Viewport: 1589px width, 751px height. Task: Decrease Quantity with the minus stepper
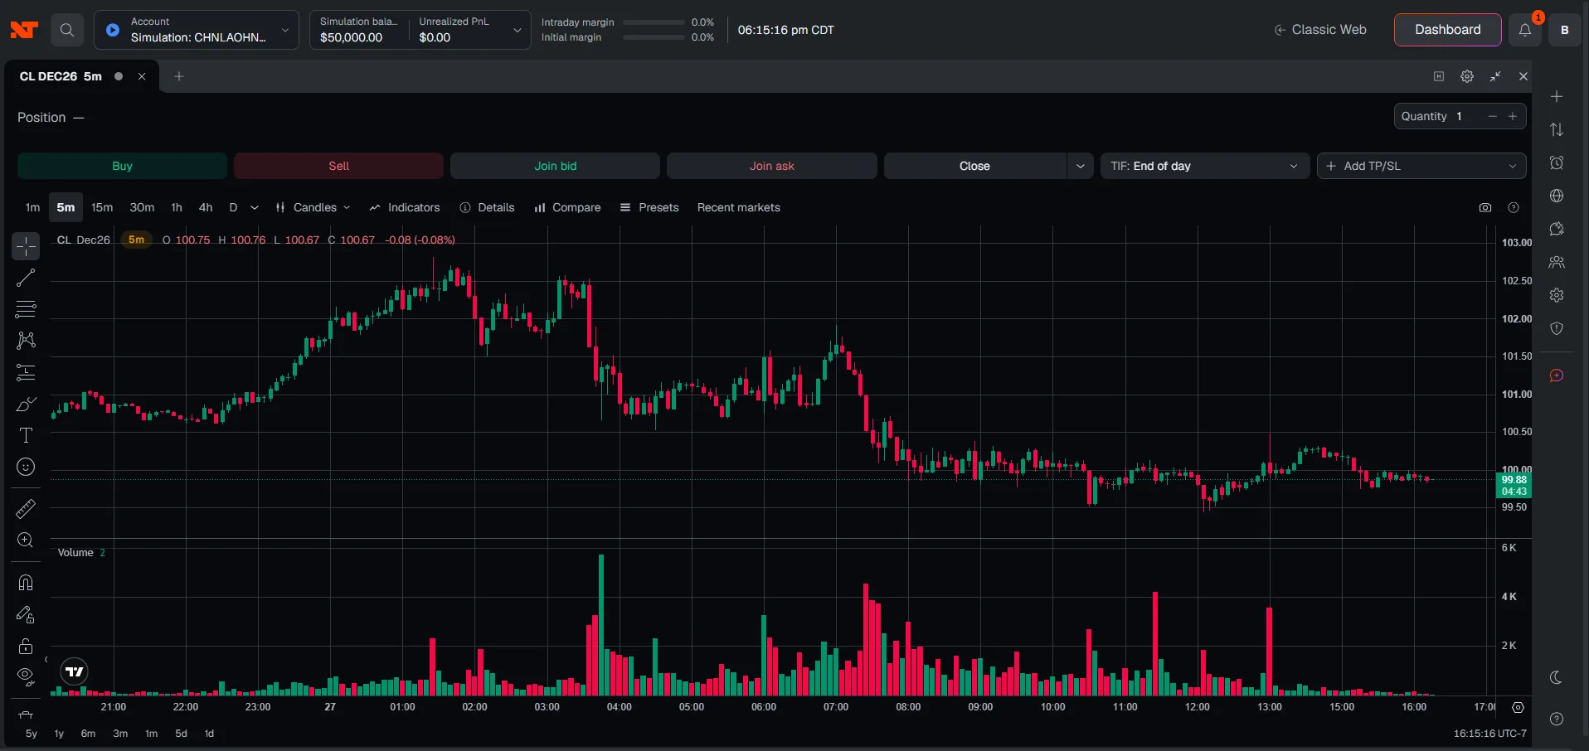(1492, 117)
